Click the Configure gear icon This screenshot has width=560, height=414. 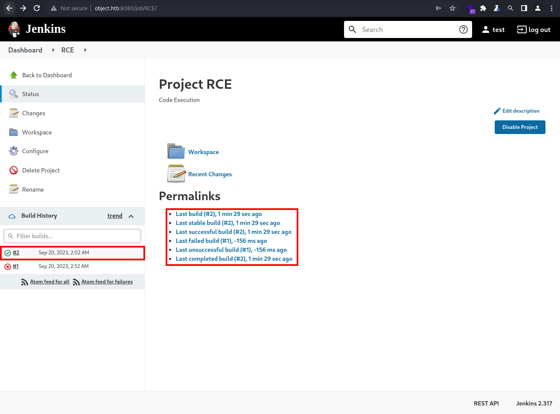coord(14,151)
